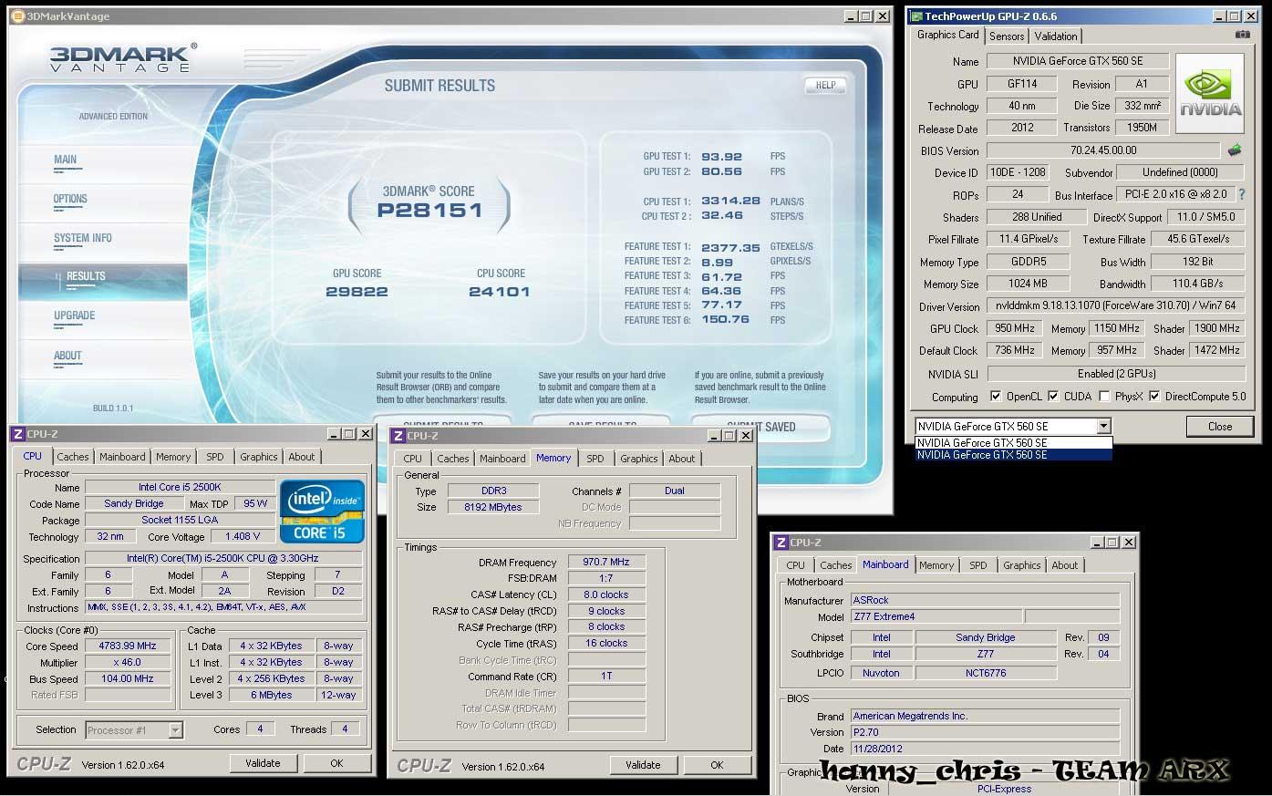Click OK in CPU-Z CPU window

(x=336, y=763)
